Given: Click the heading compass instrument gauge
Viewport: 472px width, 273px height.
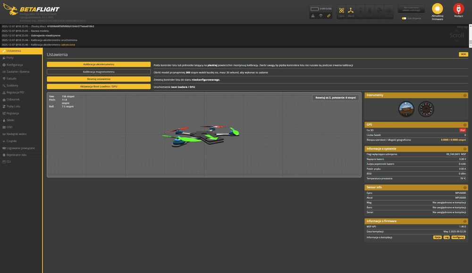Looking at the screenshot, I should pos(426,109).
